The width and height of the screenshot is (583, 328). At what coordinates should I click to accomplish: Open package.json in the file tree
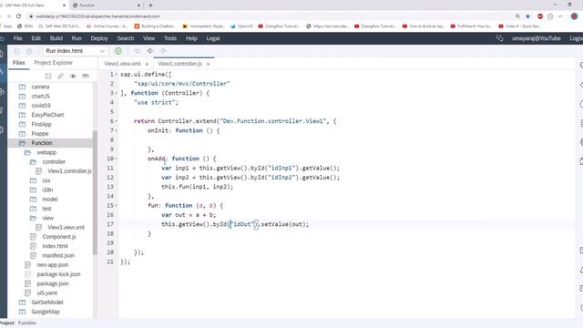point(53,283)
